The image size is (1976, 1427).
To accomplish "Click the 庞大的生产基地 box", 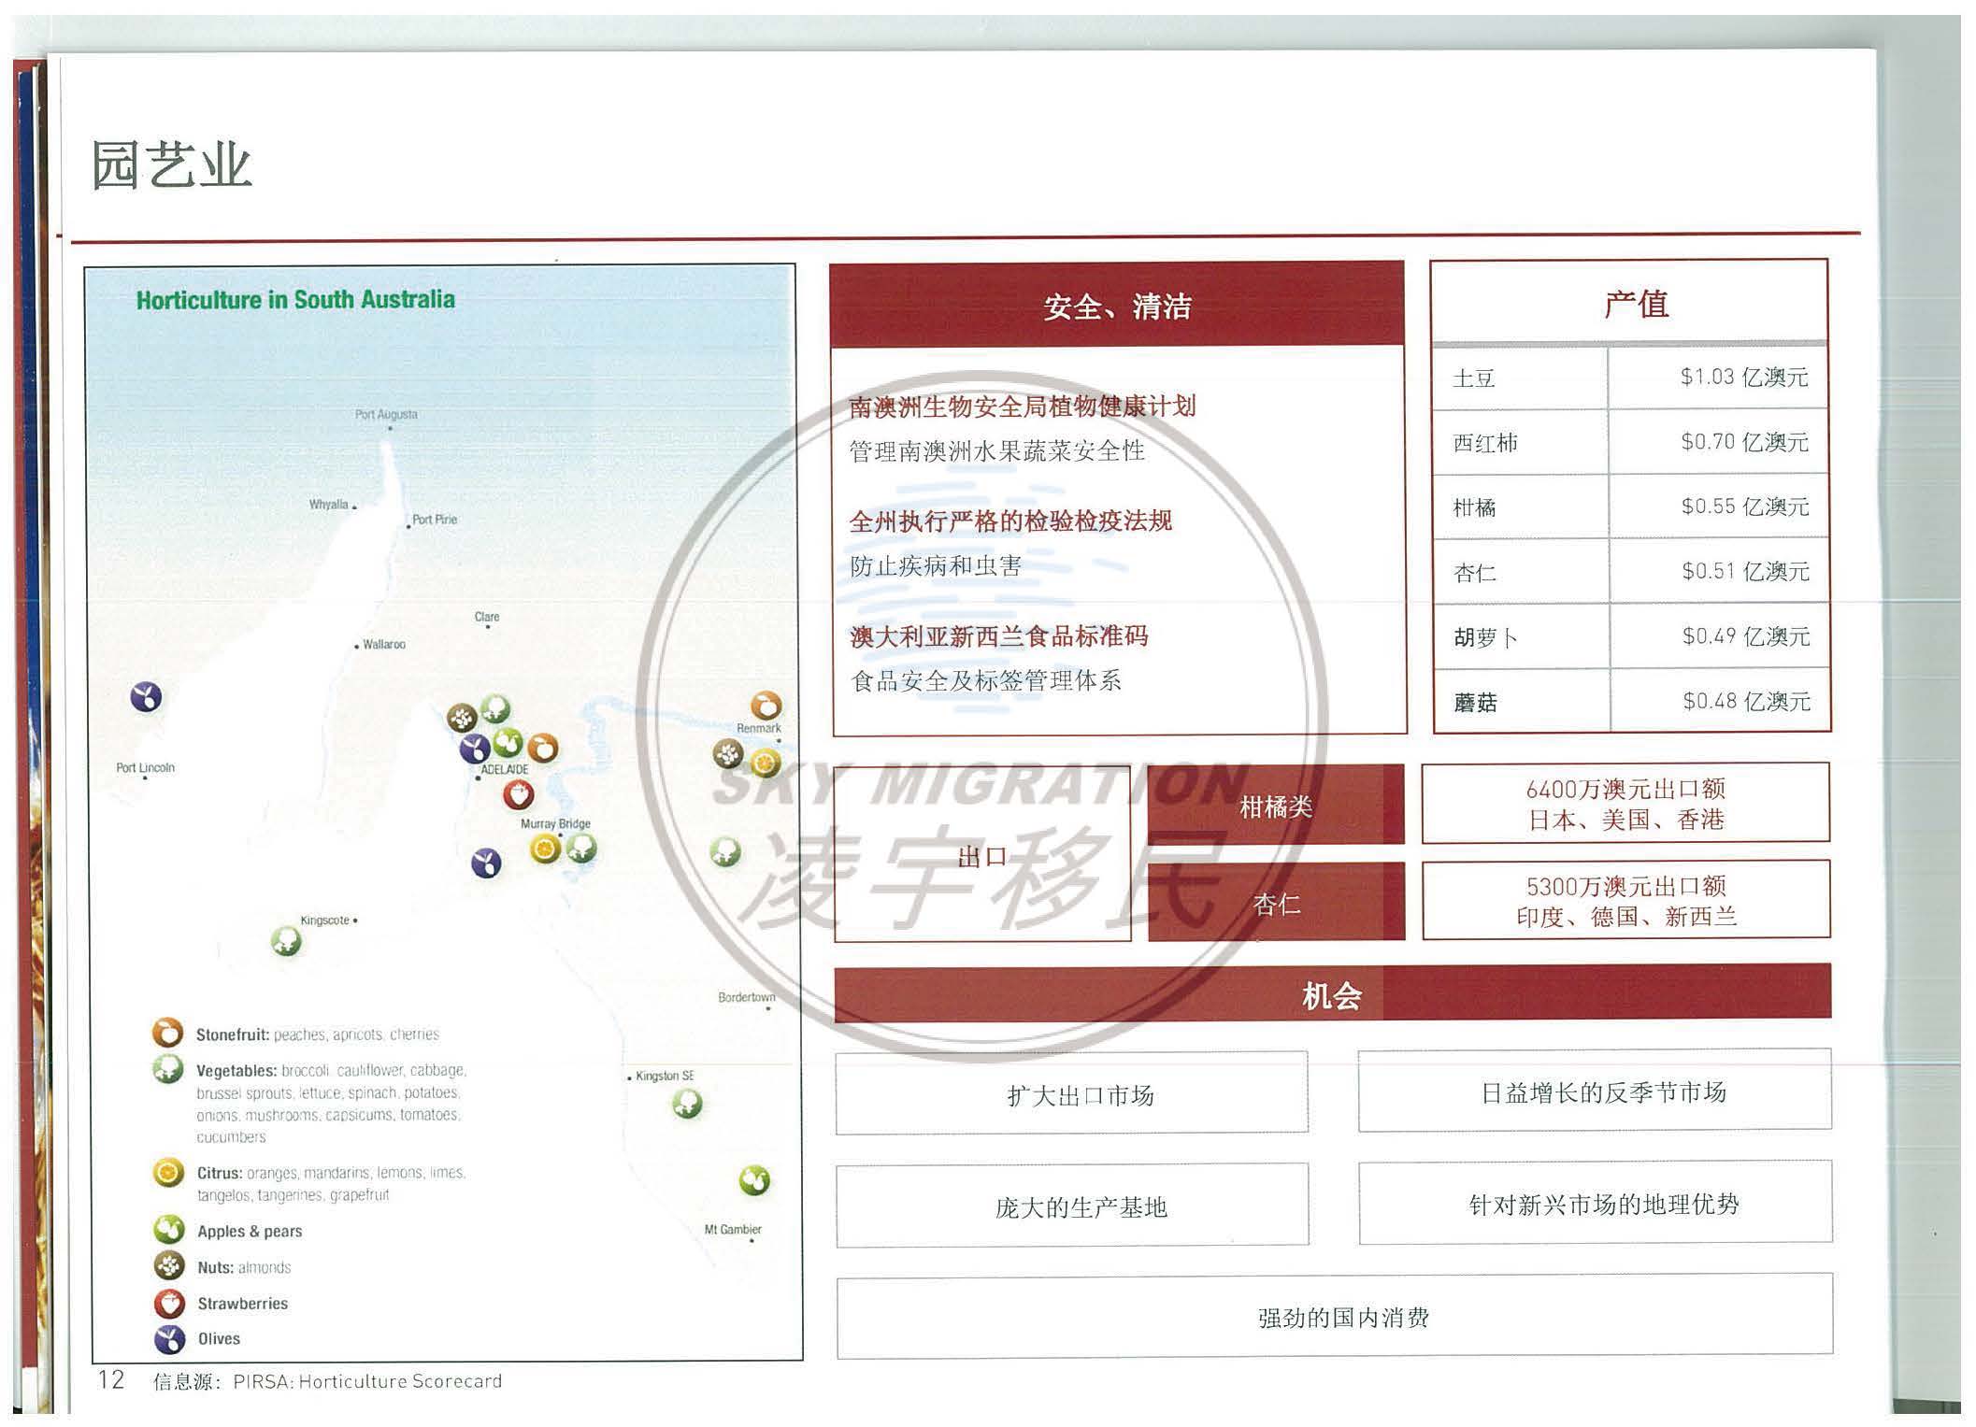I will click(1072, 1206).
